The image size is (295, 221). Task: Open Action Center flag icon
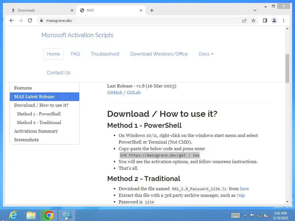click(x=252, y=215)
